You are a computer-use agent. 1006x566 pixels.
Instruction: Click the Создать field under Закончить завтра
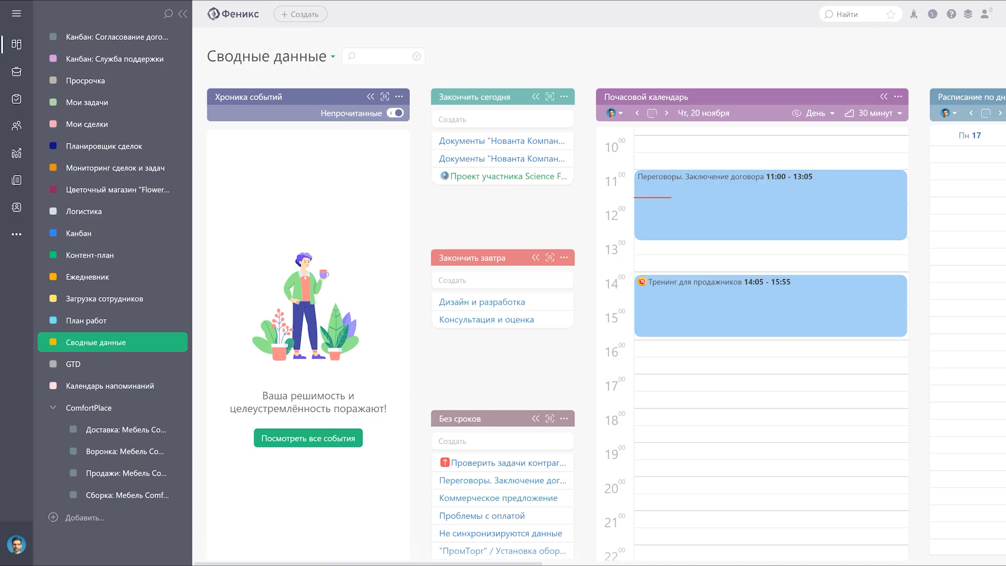(502, 280)
